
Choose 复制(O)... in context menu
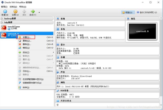pyautogui.click(x=37, y=41)
